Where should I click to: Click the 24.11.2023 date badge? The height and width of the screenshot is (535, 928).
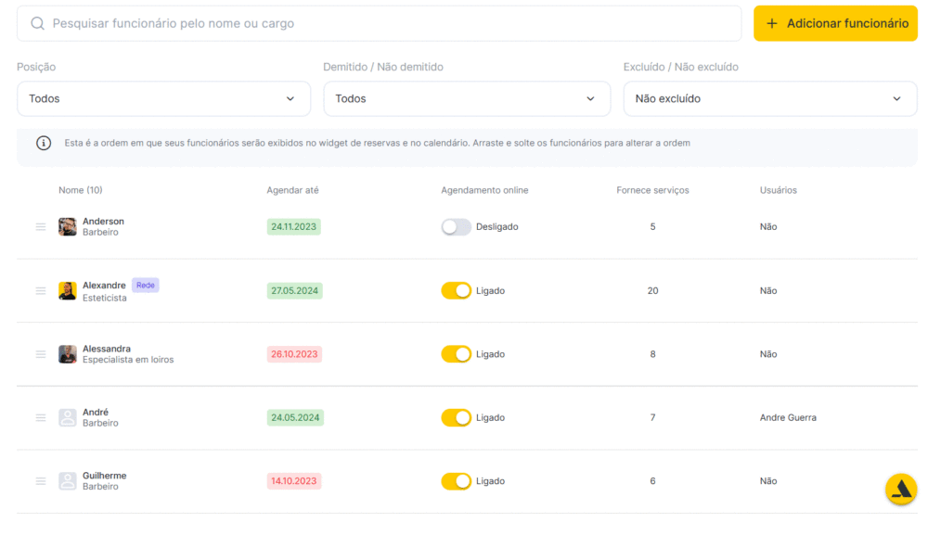click(x=293, y=227)
